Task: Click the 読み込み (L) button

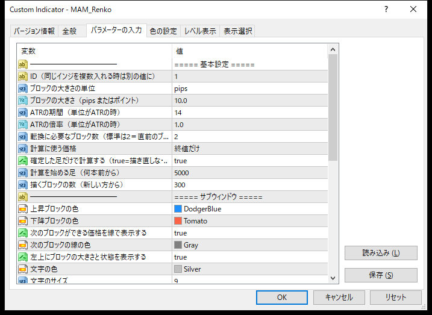Action: [381, 253]
